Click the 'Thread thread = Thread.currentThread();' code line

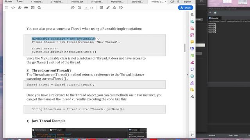pos(61,85)
